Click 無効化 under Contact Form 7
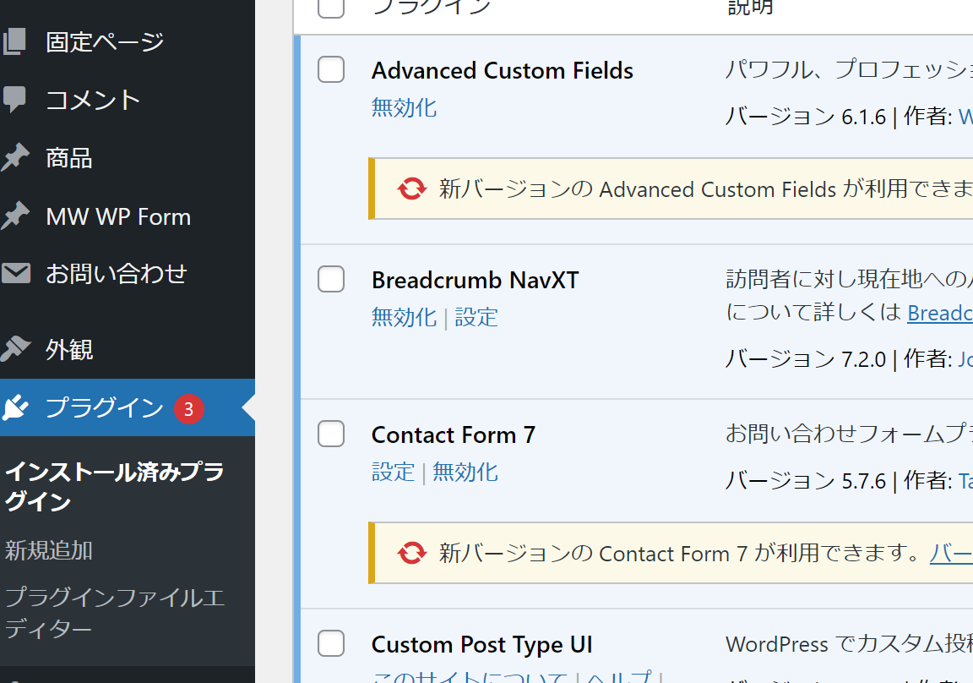The width and height of the screenshot is (973, 683). (465, 472)
